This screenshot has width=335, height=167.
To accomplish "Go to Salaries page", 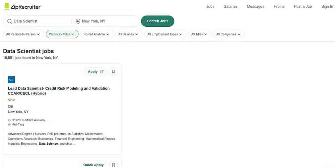I will click(230, 6).
